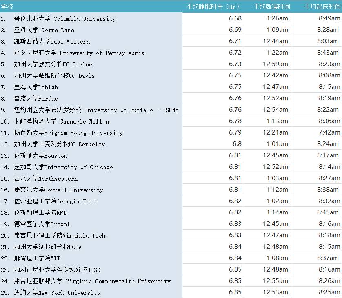Select the UC Davis school cell
Image resolution: width=342 pixels, height=298 pixels.
[54, 75]
